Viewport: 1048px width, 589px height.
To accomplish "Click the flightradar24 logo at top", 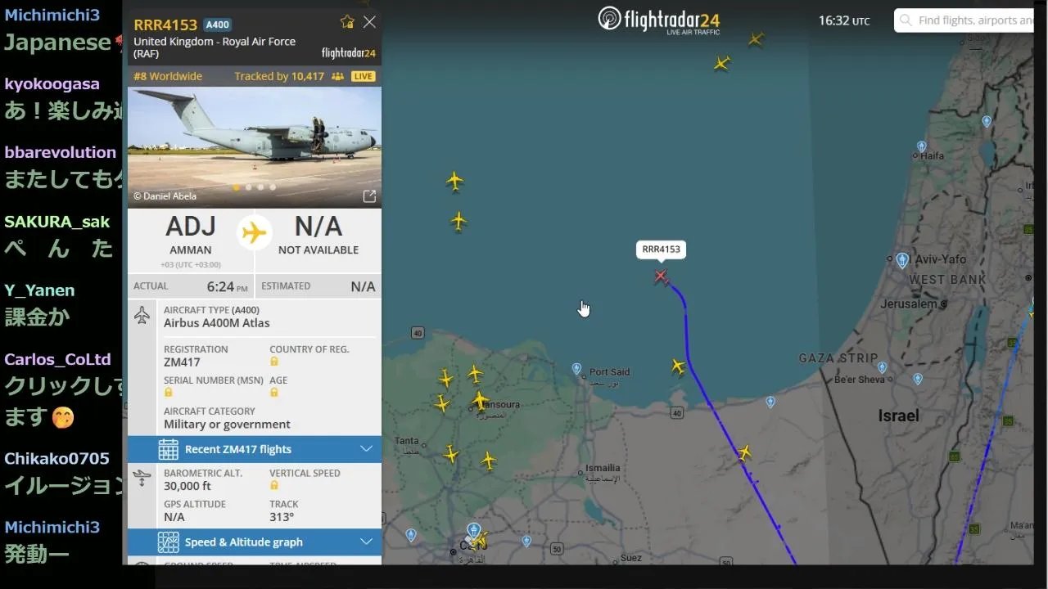I will pyautogui.click(x=659, y=20).
